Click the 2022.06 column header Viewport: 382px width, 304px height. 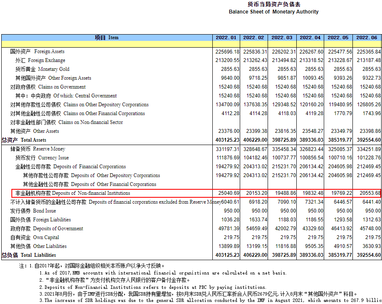(367, 38)
